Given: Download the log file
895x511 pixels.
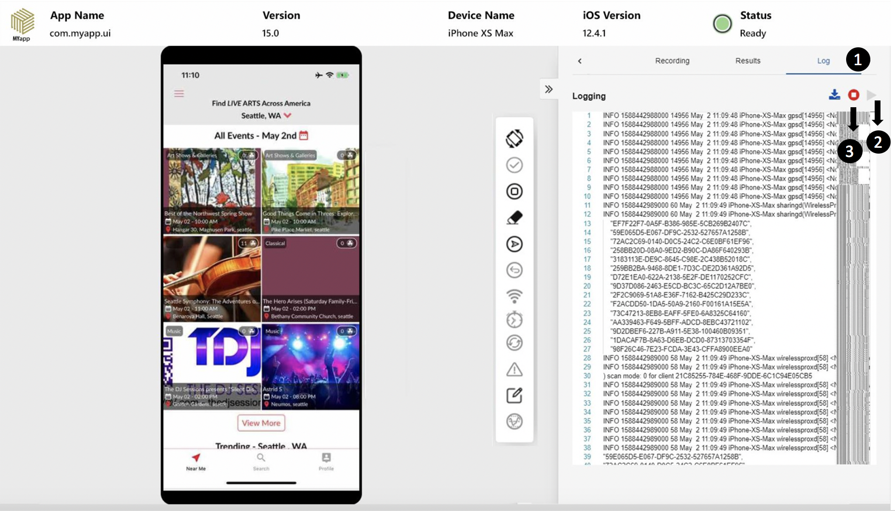Looking at the screenshot, I should point(835,95).
